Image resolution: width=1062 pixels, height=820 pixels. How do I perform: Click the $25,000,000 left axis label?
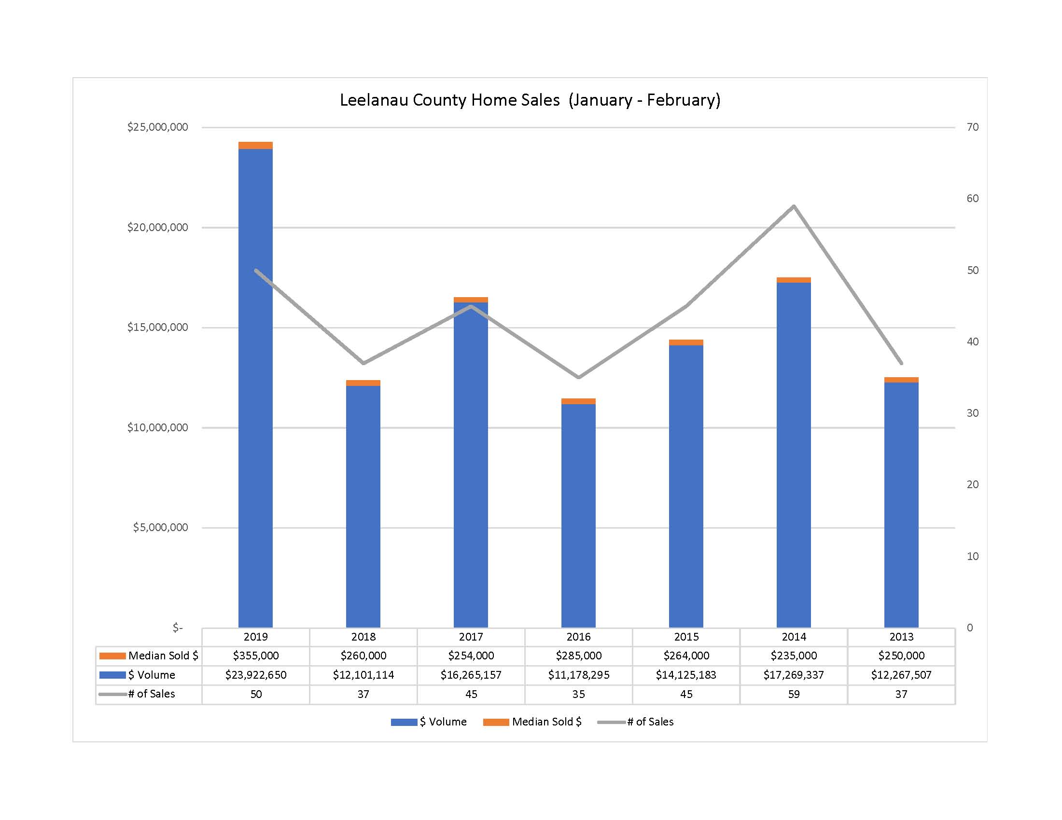coord(157,127)
